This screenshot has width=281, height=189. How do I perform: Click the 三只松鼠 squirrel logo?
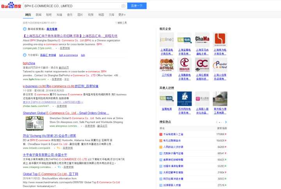click(x=167, y=64)
